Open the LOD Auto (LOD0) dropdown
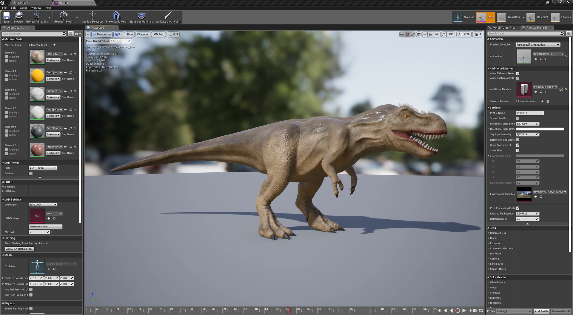Screen dimensions: 573x315 [x=43, y=168]
